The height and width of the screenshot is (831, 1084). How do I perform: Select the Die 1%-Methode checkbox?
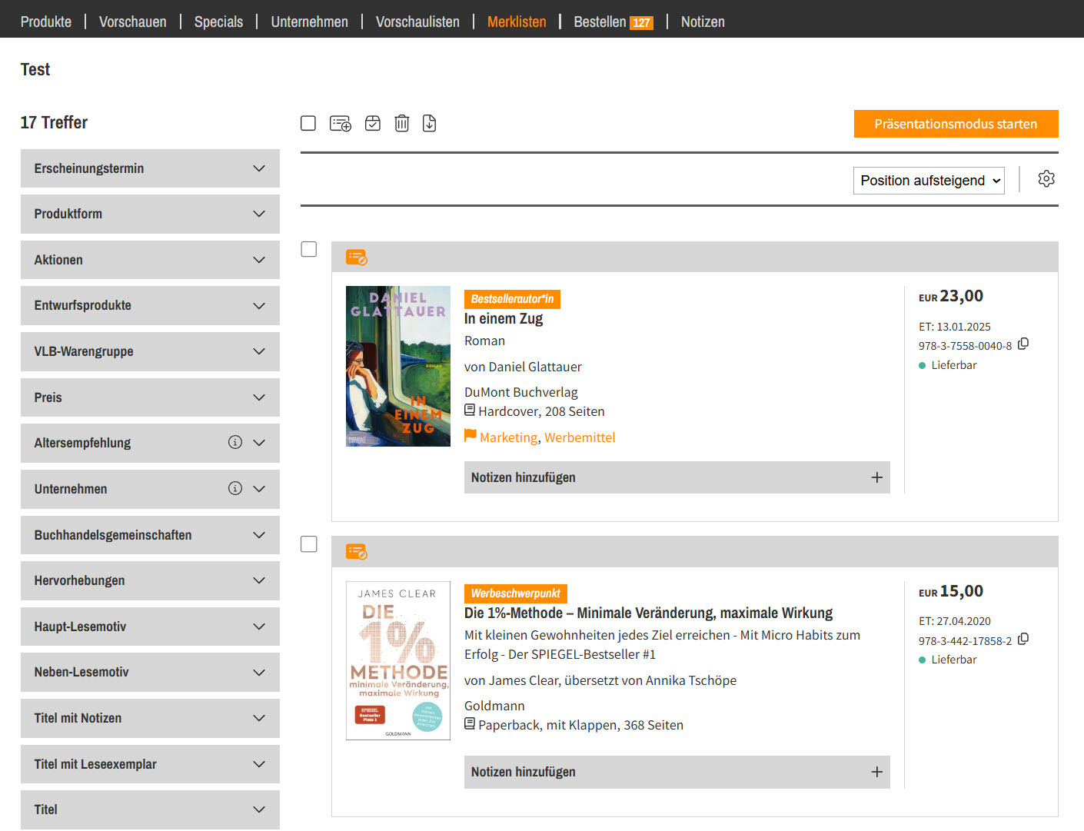[x=309, y=544]
